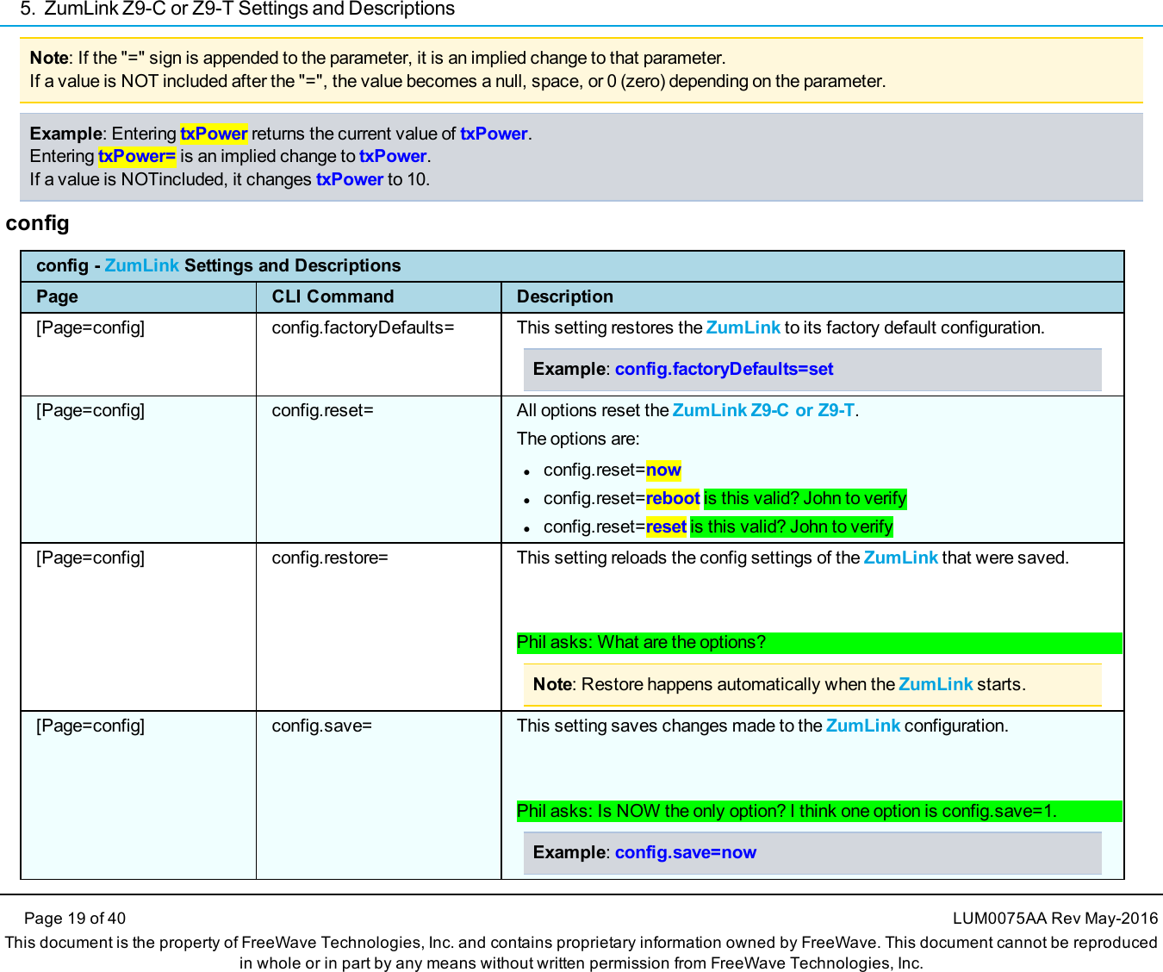Click the yellow note starting 'If the "=" sign is appended'
Screen dimensions: 1163x972
[x=581, y=70]
